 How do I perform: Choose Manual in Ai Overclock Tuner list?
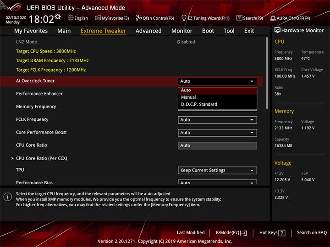217,97
